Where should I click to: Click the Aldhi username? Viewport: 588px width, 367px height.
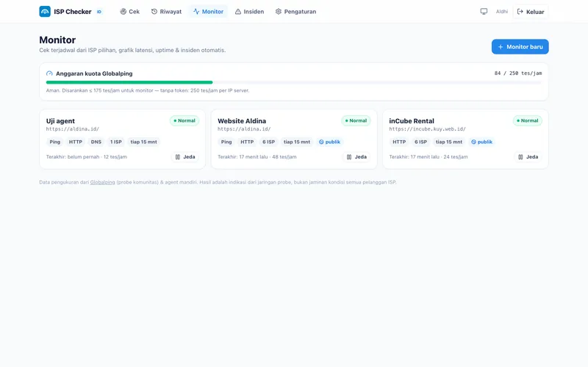coord(502,12)
